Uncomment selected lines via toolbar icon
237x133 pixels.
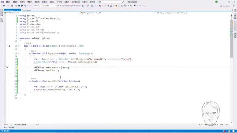tap(131, 6)
